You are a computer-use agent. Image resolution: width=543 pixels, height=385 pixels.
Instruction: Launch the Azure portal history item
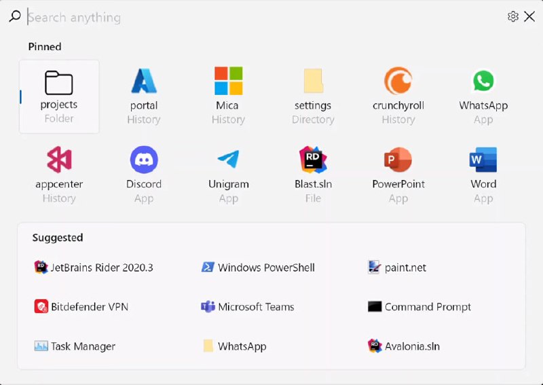pyautogui.click(x=144, y=96)
